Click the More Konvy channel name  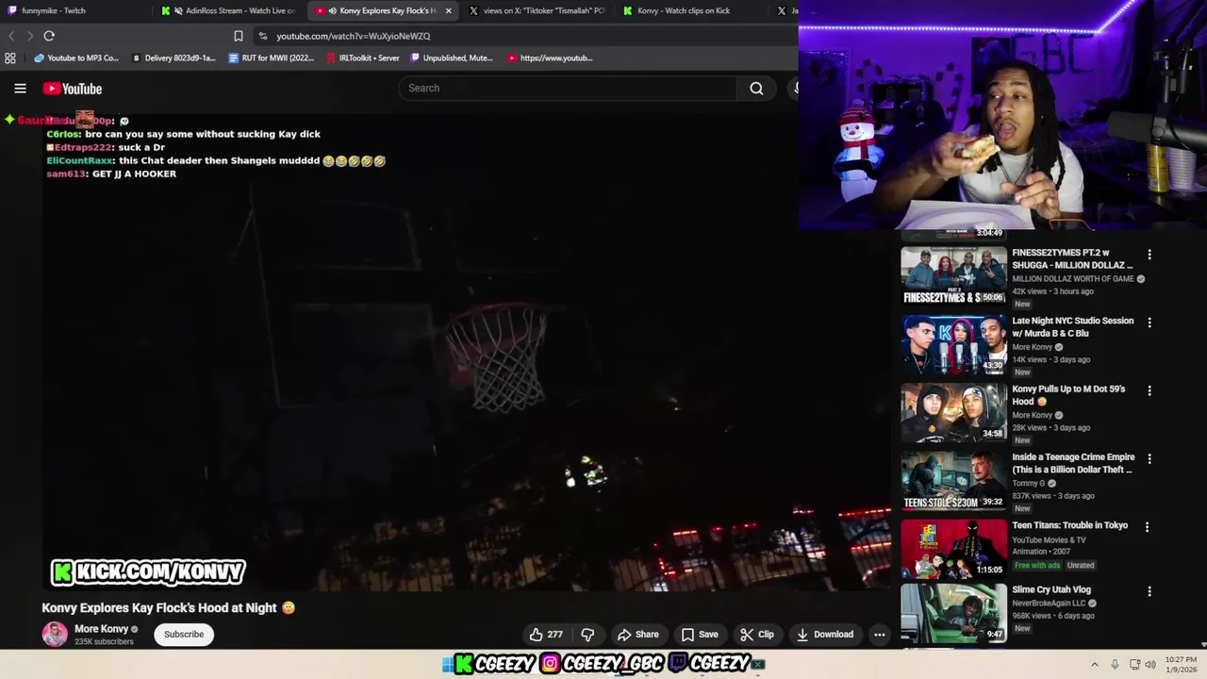101,629
